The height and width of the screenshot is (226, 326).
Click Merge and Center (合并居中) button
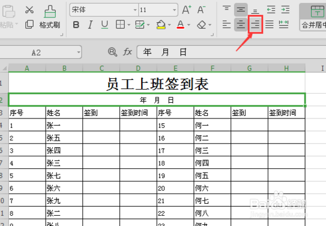click(x=313, y=17)
